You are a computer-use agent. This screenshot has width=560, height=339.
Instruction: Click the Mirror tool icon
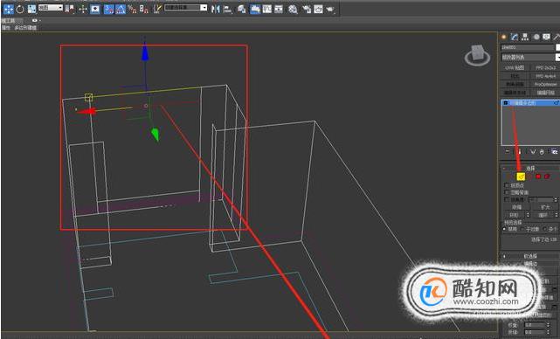(216, 9)
